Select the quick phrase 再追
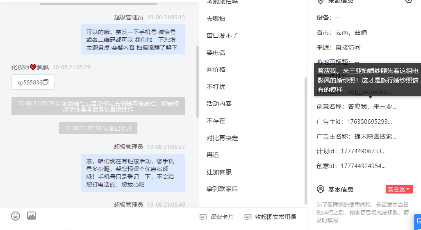421x230 pixels. (x=213, y=155)
